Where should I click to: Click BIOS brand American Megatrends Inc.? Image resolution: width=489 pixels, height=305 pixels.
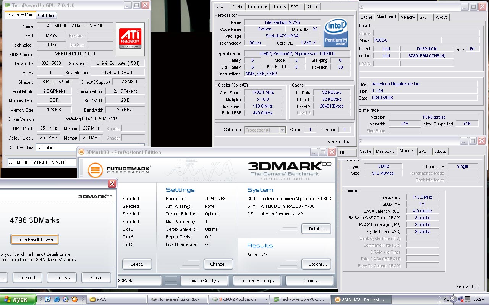point(424,84)
